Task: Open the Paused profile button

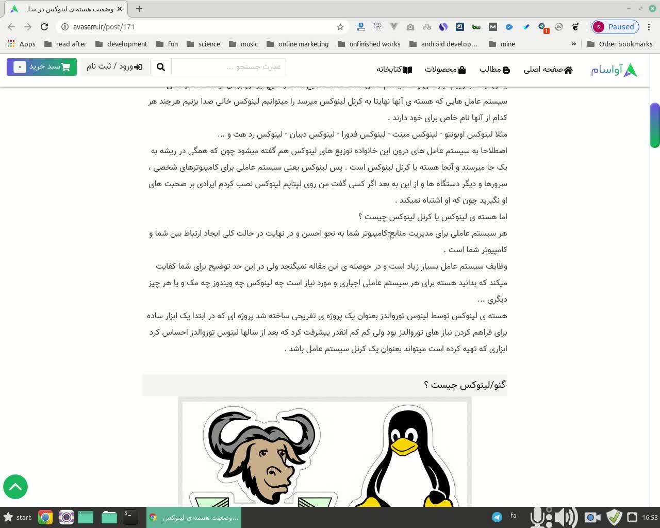Action: 615,27
